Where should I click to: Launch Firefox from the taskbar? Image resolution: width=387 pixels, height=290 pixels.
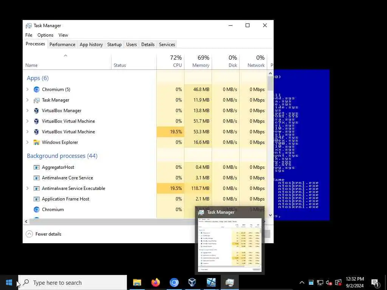[x=155, y=282]
